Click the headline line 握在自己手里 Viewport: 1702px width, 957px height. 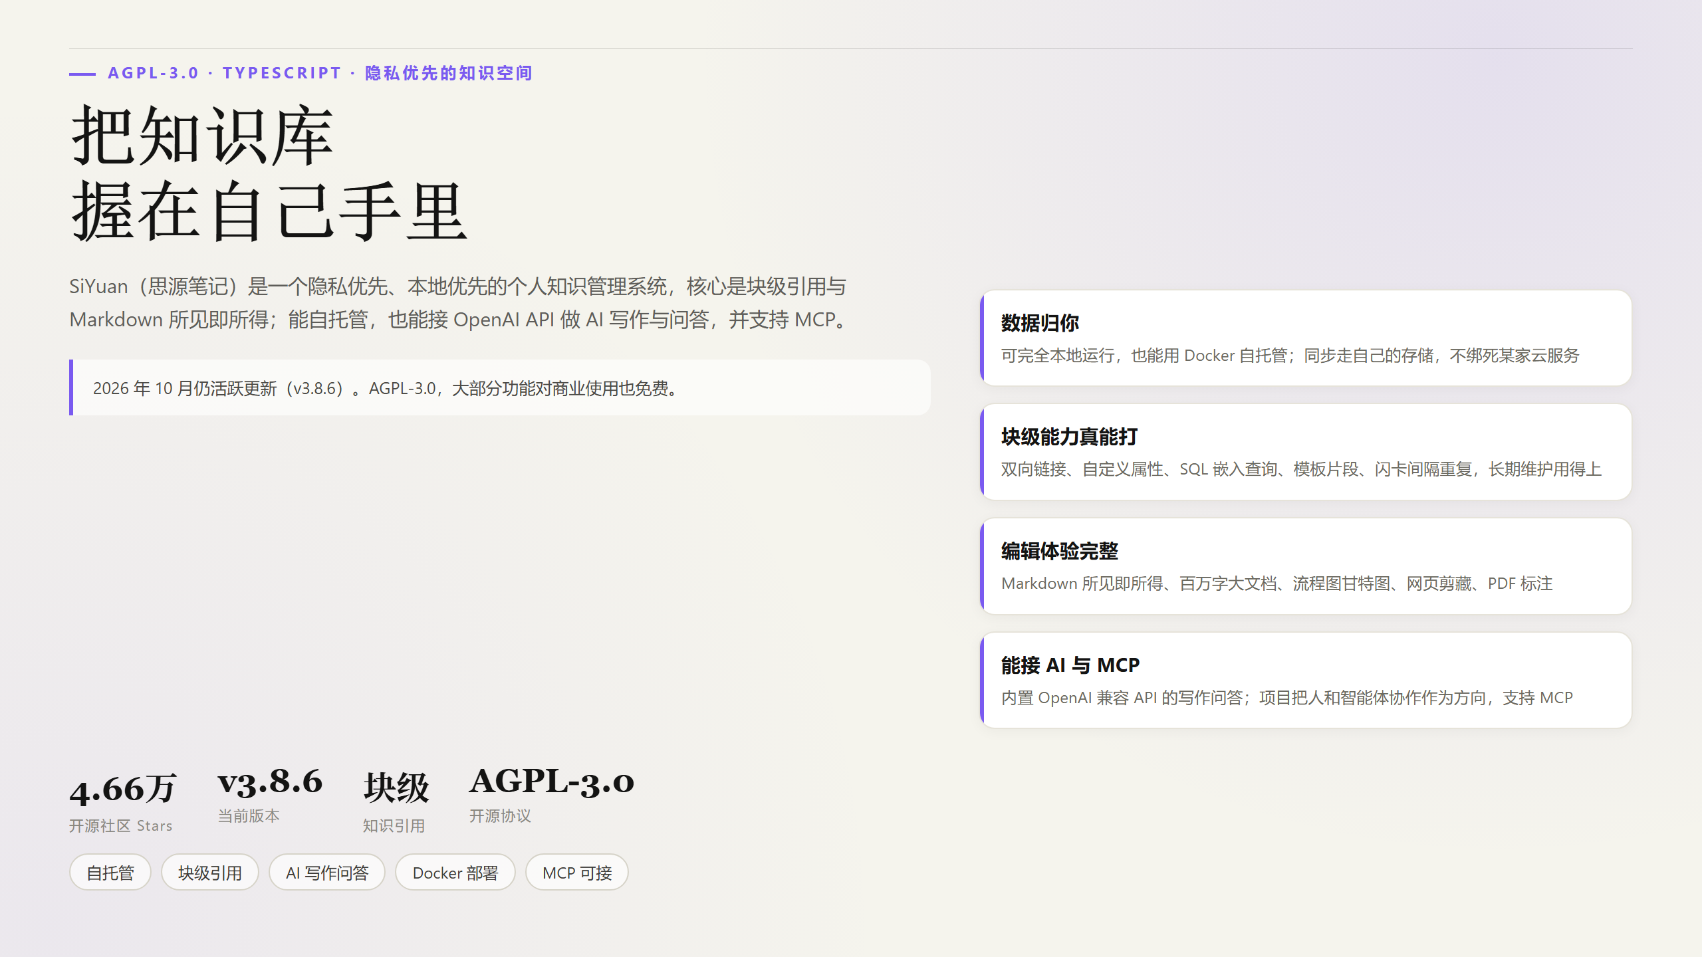pyautogui.click(x=269, y=211)
